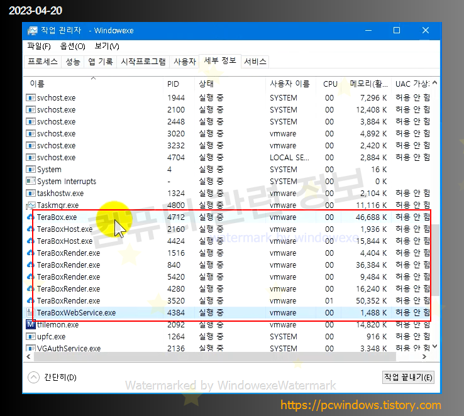Click the taskhostw.exe name text
This screenshot has height=416, width=464.
[60, 193]
